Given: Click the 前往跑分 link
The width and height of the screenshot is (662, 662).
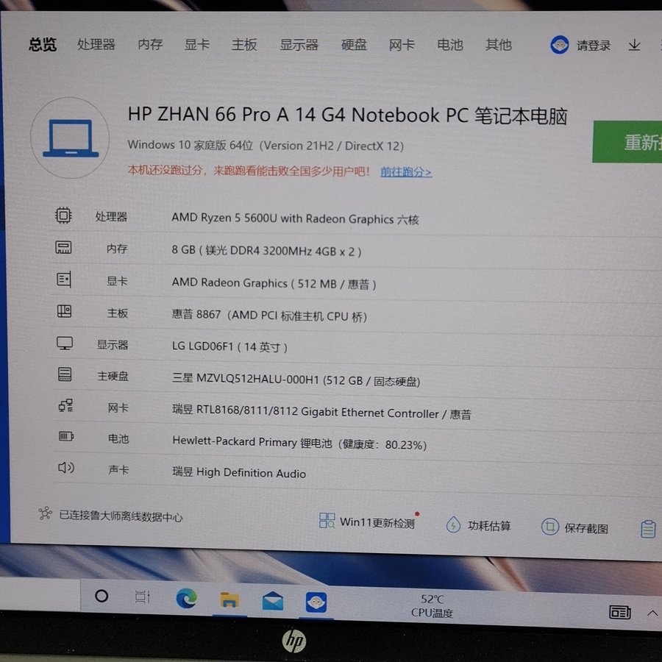Looking at the screenshot, I should click(x=405, y=172).
